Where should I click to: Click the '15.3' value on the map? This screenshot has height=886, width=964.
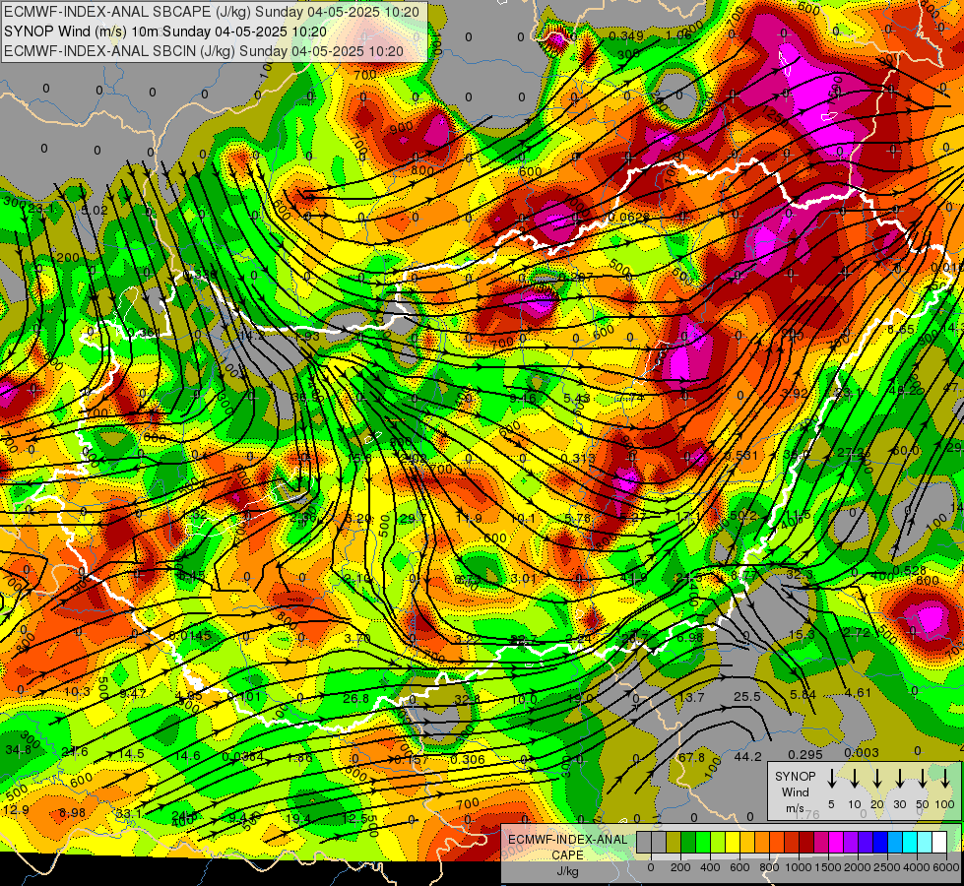tap(802, 635)
